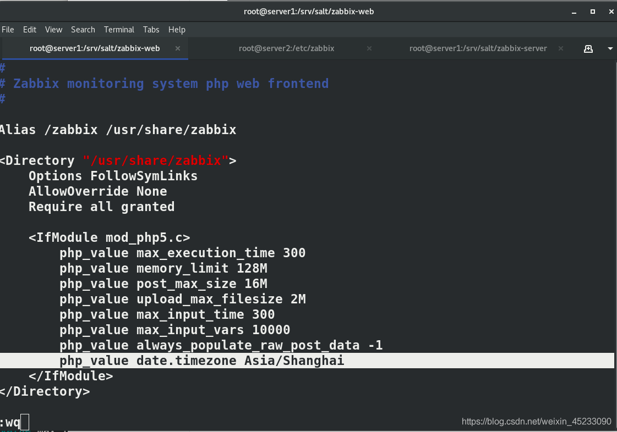Click the '</IfModule>' closing tag
The height and width of the screenshot is (432, 617).
(71, 376)
